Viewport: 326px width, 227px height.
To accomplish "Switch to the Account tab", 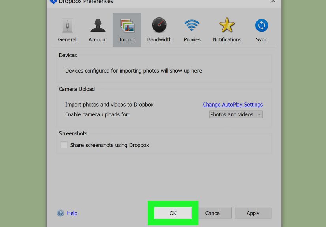I will 98,30.
